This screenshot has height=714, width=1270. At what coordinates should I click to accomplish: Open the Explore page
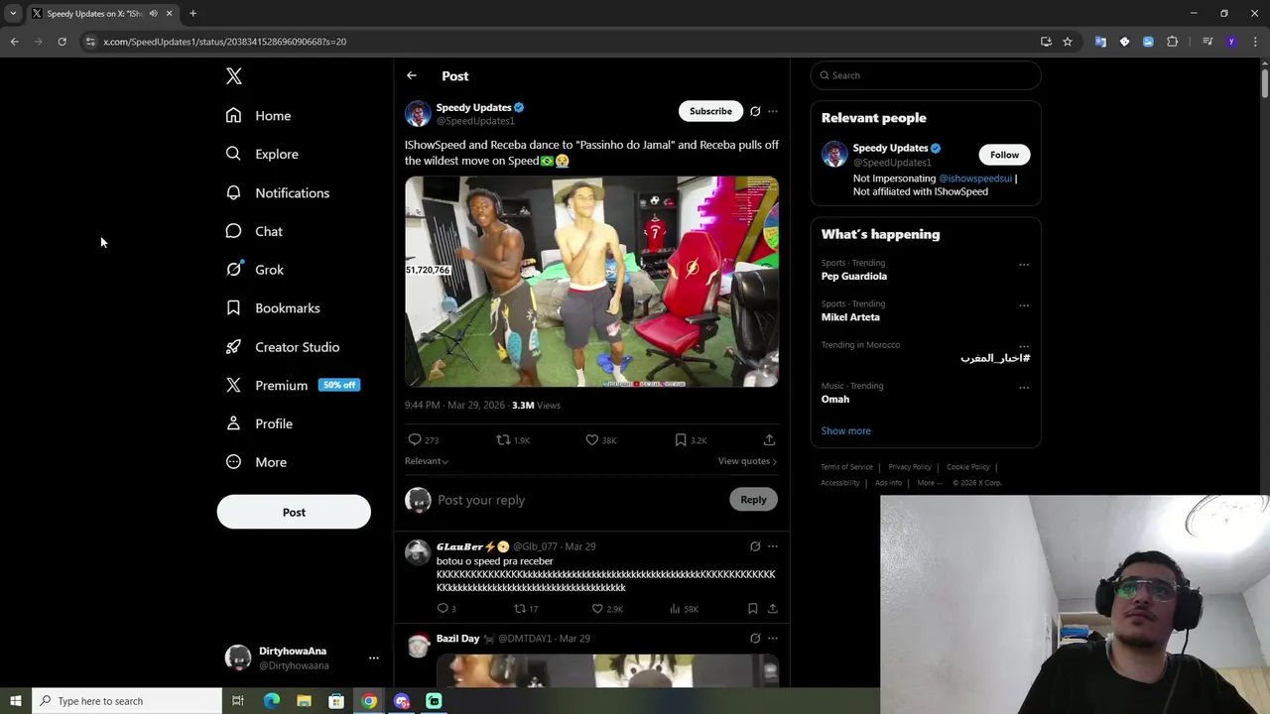262,154
